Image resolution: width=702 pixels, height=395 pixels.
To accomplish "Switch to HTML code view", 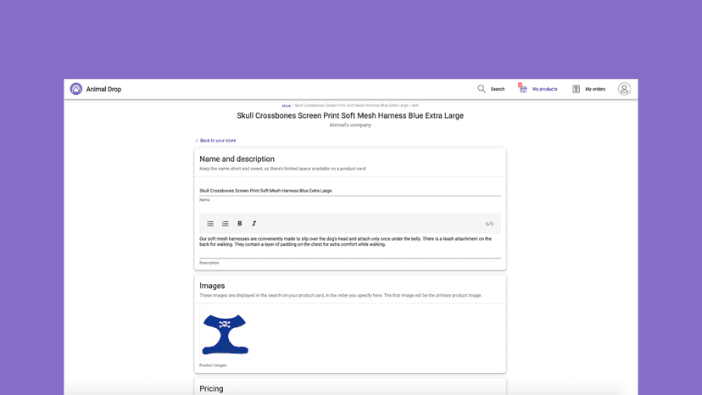I will [489, 224].
